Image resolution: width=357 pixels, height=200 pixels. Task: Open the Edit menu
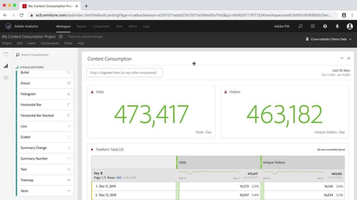point(20,43)
